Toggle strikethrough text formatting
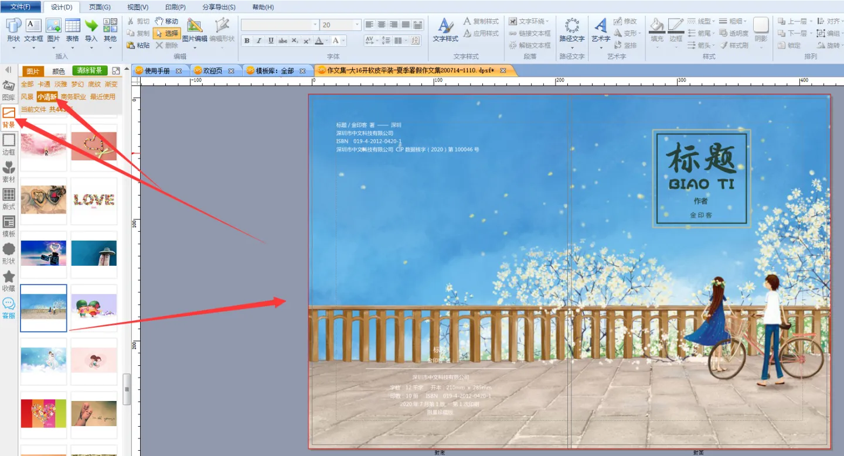The image size is (844, 456). [x=283, y=40]
